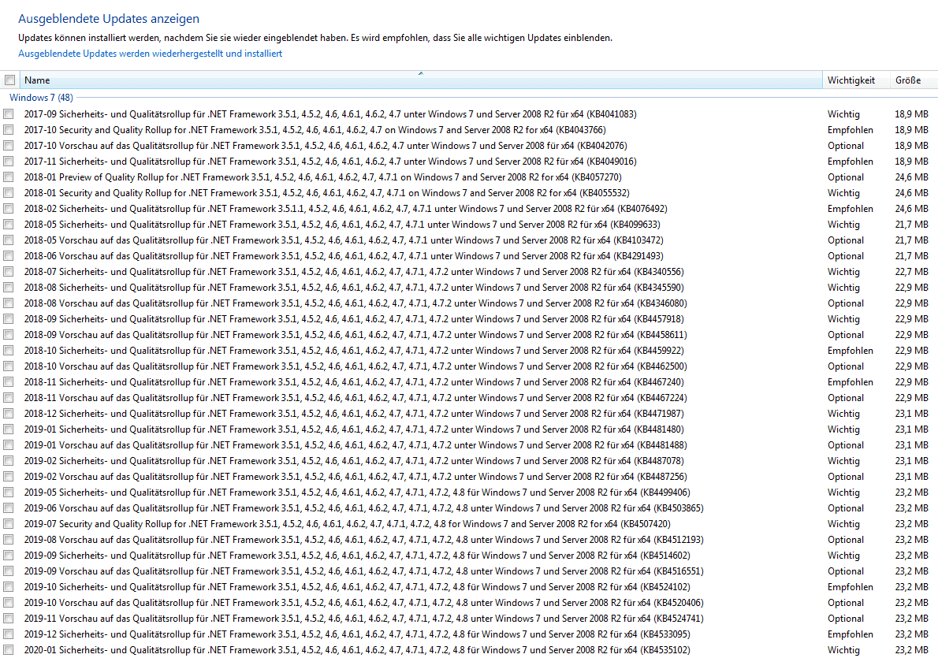Select the 2019-06 preview update KB4503865
938x658 pixels.
[x=363, y=507]
